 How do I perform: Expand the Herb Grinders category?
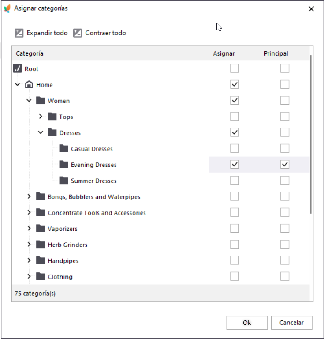point(29,244)
